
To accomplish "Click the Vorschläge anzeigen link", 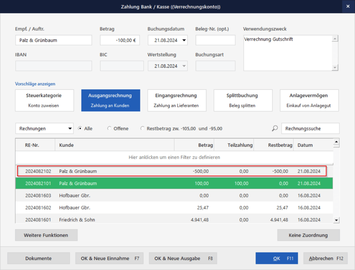I will coord(35,84).
